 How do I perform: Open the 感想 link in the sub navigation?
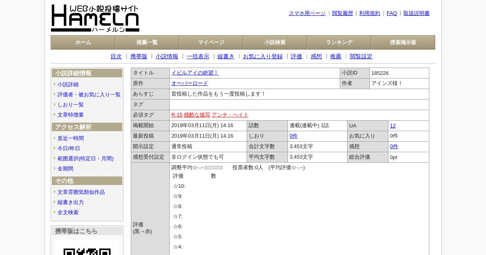[316, 57]
